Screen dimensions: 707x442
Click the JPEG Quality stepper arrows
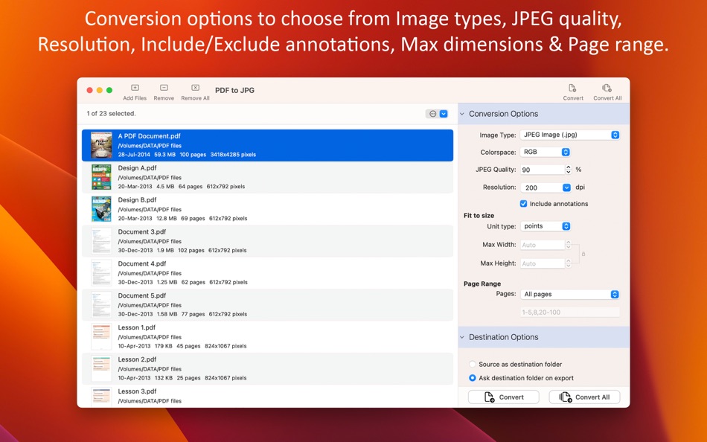point(569,170)
